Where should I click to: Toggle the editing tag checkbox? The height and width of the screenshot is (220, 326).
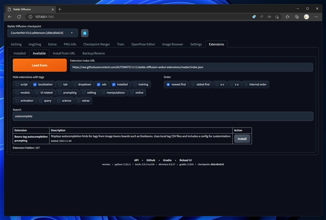(x=84, y=93)
